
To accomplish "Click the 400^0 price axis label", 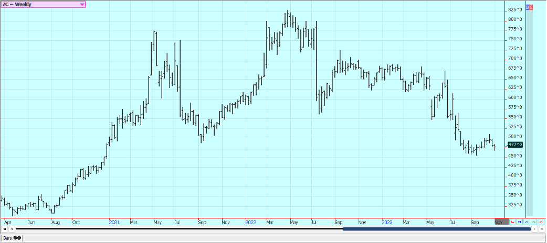I will coord(516,175).
